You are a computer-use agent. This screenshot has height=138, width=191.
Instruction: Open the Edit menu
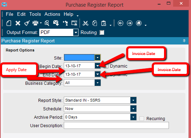pyautogui.click(x=21, y=14)
